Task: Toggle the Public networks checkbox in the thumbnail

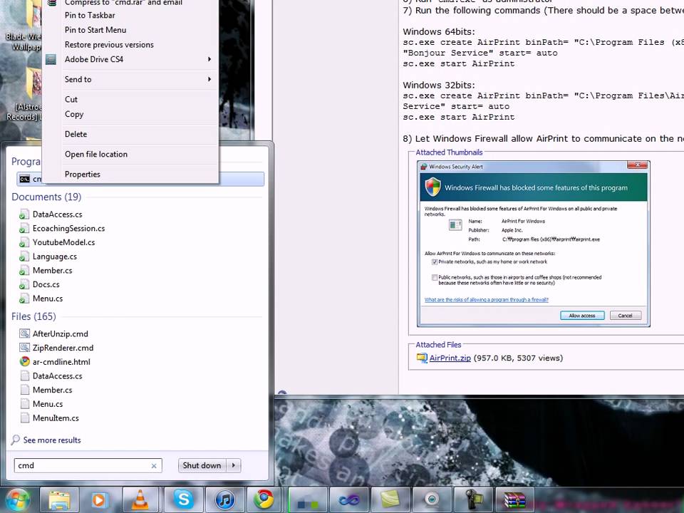Action: [x=435, y=277]
